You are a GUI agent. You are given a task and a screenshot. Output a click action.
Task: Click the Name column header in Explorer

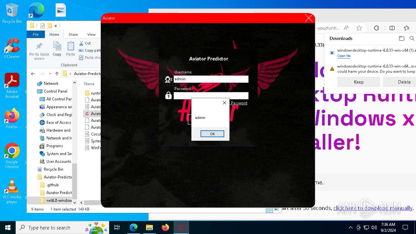(x=89, y=84)
